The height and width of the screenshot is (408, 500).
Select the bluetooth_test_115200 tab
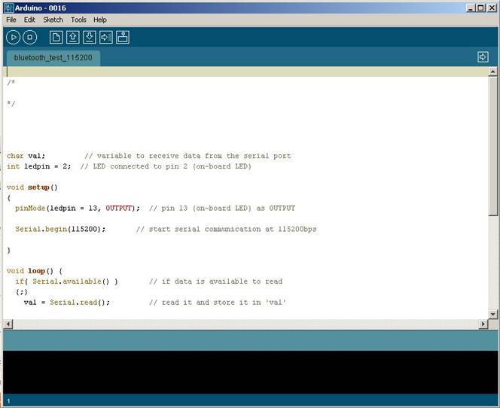[53, 58]
